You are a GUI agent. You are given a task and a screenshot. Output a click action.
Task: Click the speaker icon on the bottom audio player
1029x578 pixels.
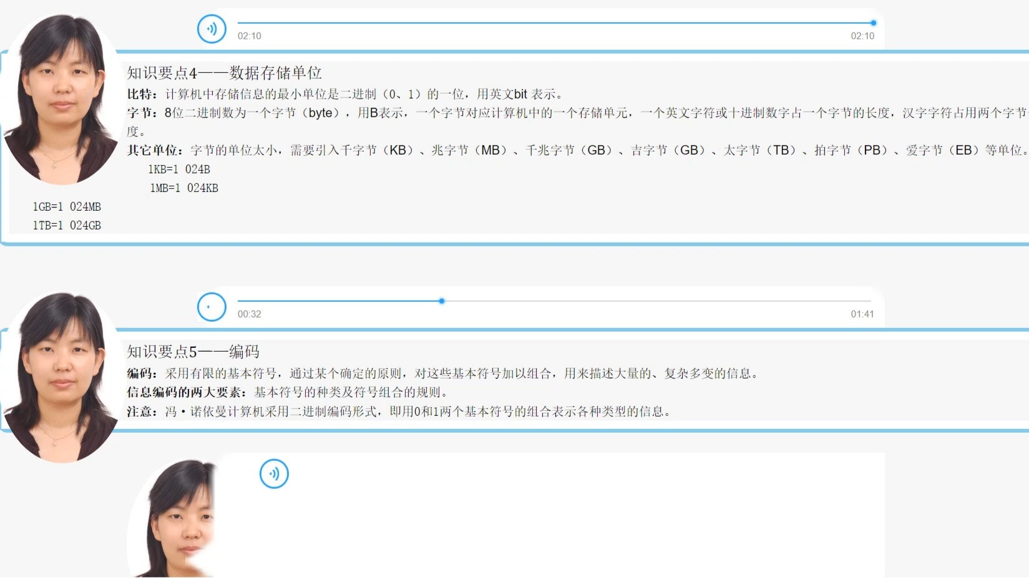click(x=274, y=473)
